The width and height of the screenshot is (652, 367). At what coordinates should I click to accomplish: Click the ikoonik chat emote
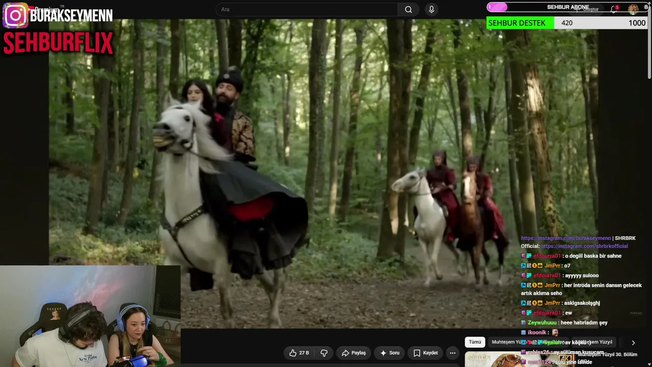pos(555,332)
